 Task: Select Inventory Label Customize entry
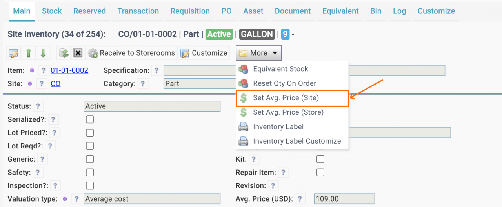[x=297, y=141]
